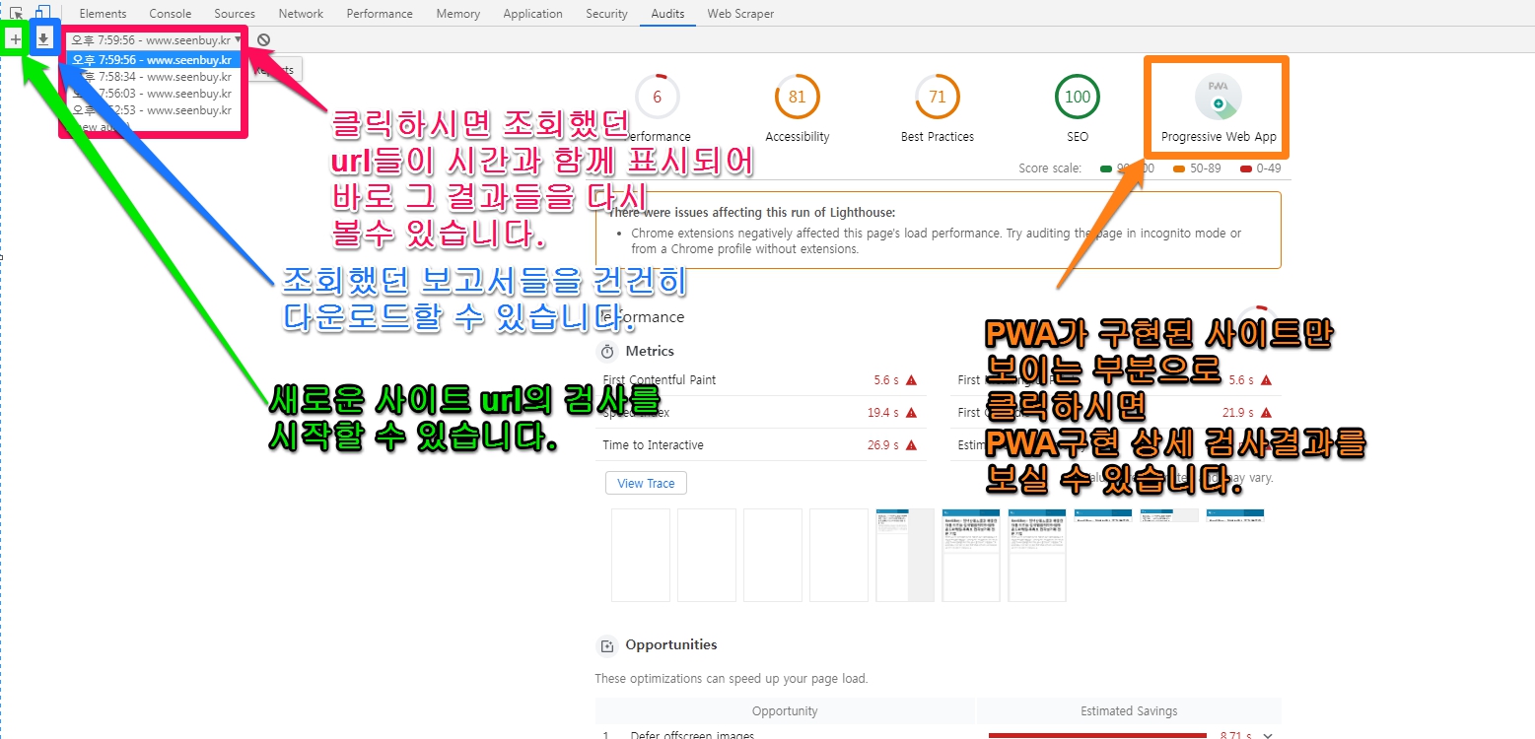This screenshot has width=1535, height=739.
Task: Click the Performance score gauge showing 6
Action: click(x=658, y=97)
